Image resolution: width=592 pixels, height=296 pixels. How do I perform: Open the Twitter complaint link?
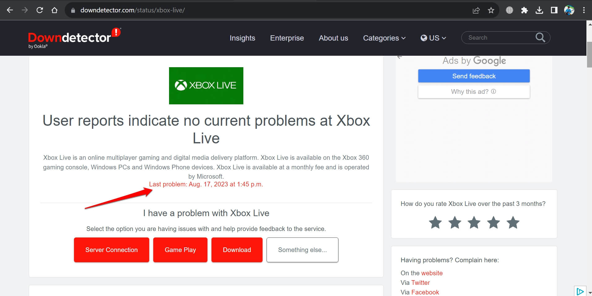click(420, 283)
